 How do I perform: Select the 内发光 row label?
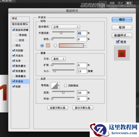(x=19, y=56)
